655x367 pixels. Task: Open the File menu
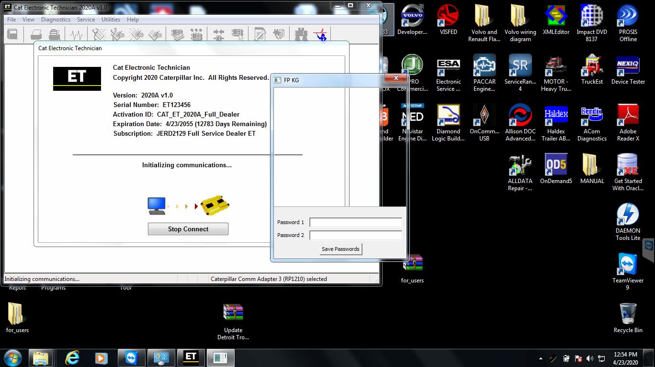pos(11,20)
